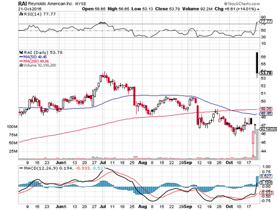Open the StockCharts.com attribution link

click(242, 3)
